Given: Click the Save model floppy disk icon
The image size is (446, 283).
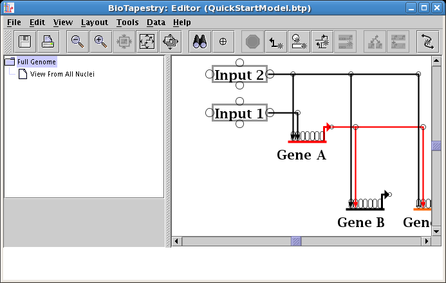Looking at the screenshot, I should pyautogui.click(x=25, y=42).
